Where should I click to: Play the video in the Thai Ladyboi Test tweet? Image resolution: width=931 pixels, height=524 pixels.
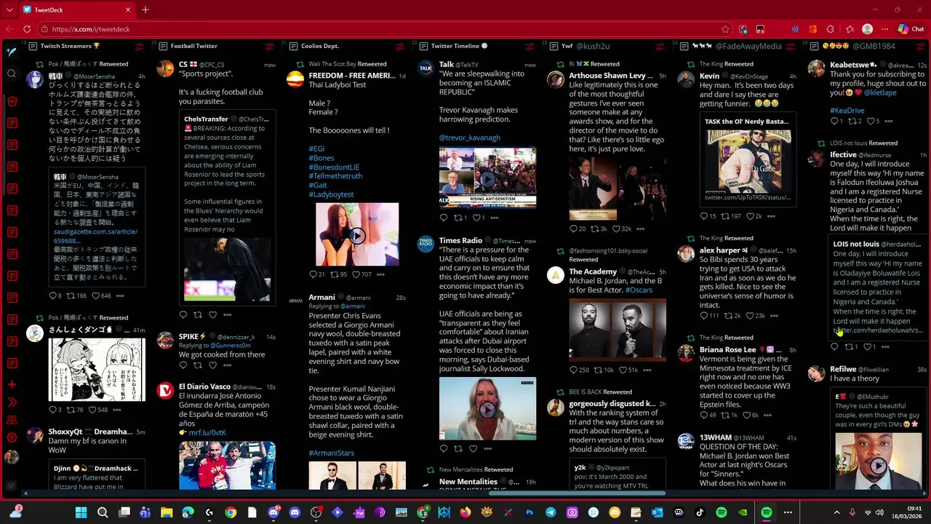[x=357, y=235]
